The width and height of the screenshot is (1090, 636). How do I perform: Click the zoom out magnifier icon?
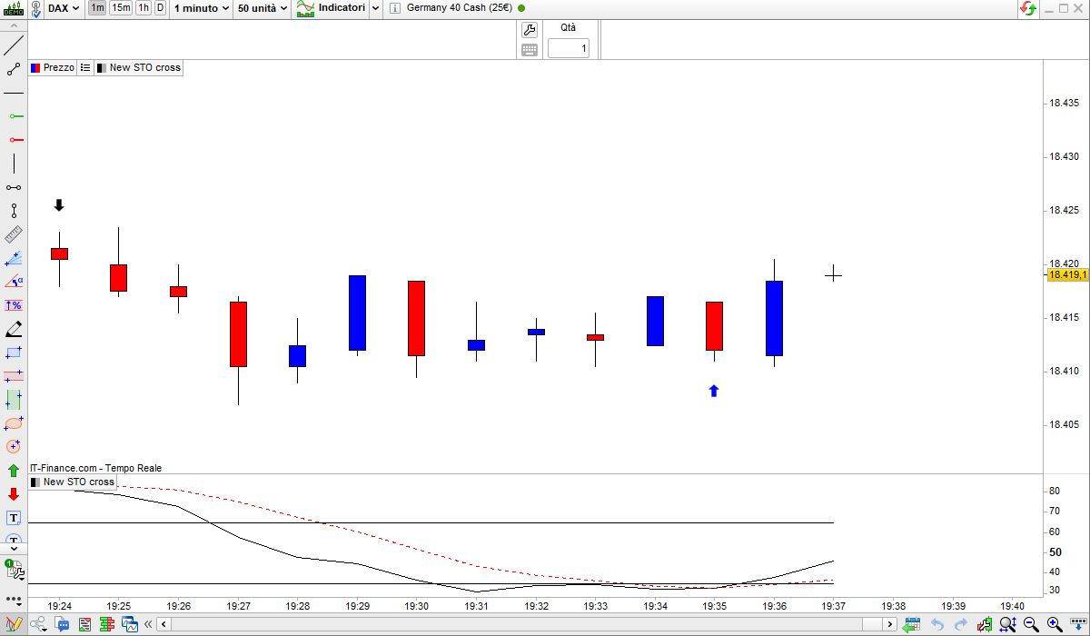(1031, 624)
